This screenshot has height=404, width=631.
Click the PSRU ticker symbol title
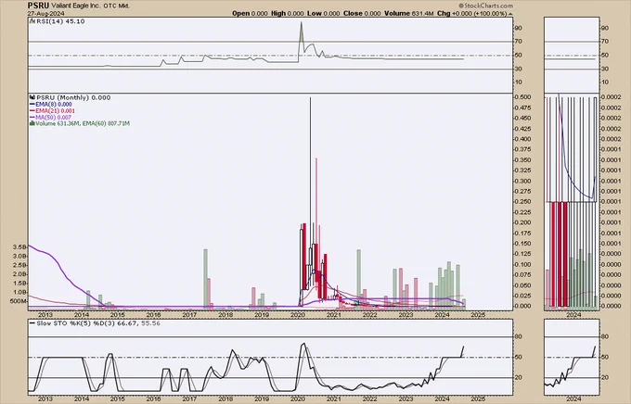click(x=38, y=6)
